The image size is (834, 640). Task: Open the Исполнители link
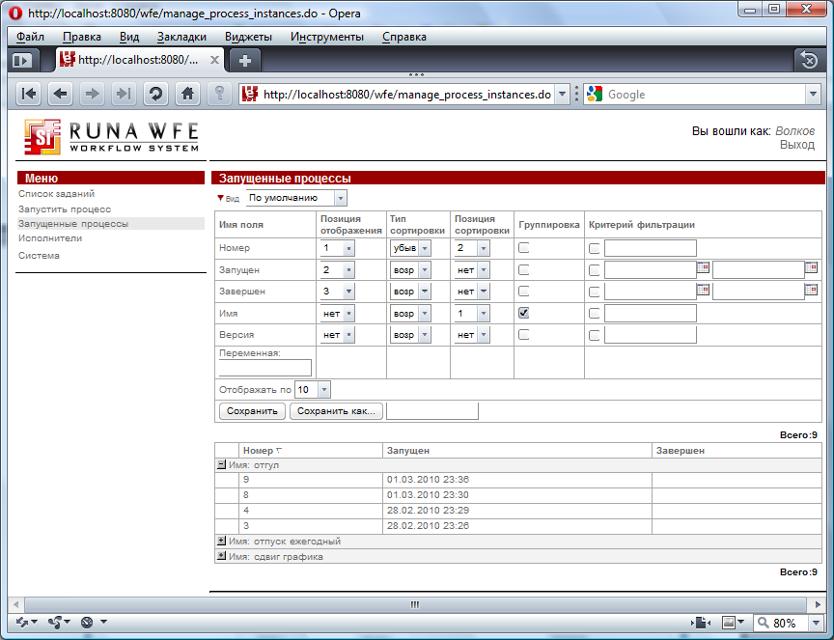(x=50, y=237)
